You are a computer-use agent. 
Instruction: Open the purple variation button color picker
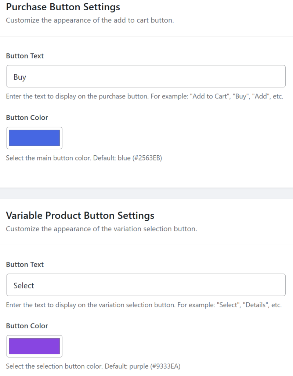click(x=35, y=346)
